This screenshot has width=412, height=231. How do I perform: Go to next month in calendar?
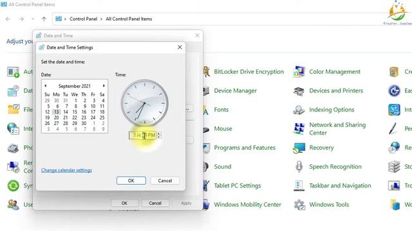click(x=104, y=85)
